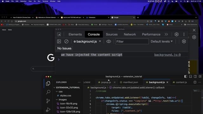Screen dimensions: 203x114
Task: Click the Google search box
Action: (x=43, y=69)
